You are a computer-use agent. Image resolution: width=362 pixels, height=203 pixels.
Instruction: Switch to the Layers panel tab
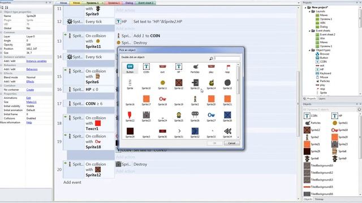point(322,99)
